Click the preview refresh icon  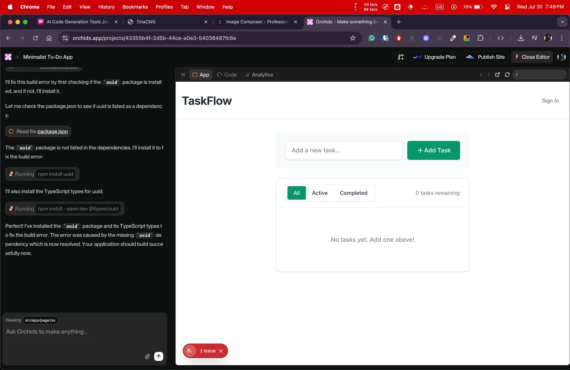(507, 75)
